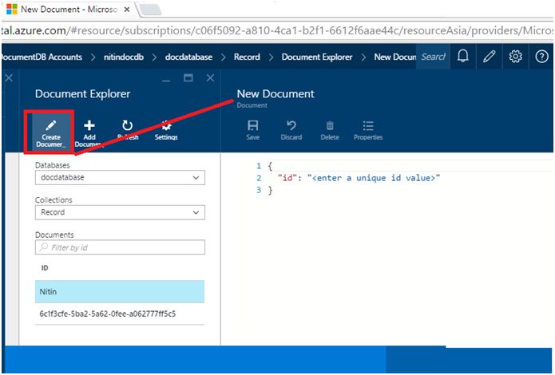
Task: Select document 6c1f3cfe-5ba2-5a62-0fee-a062777ff5c5
Action: 120,314
